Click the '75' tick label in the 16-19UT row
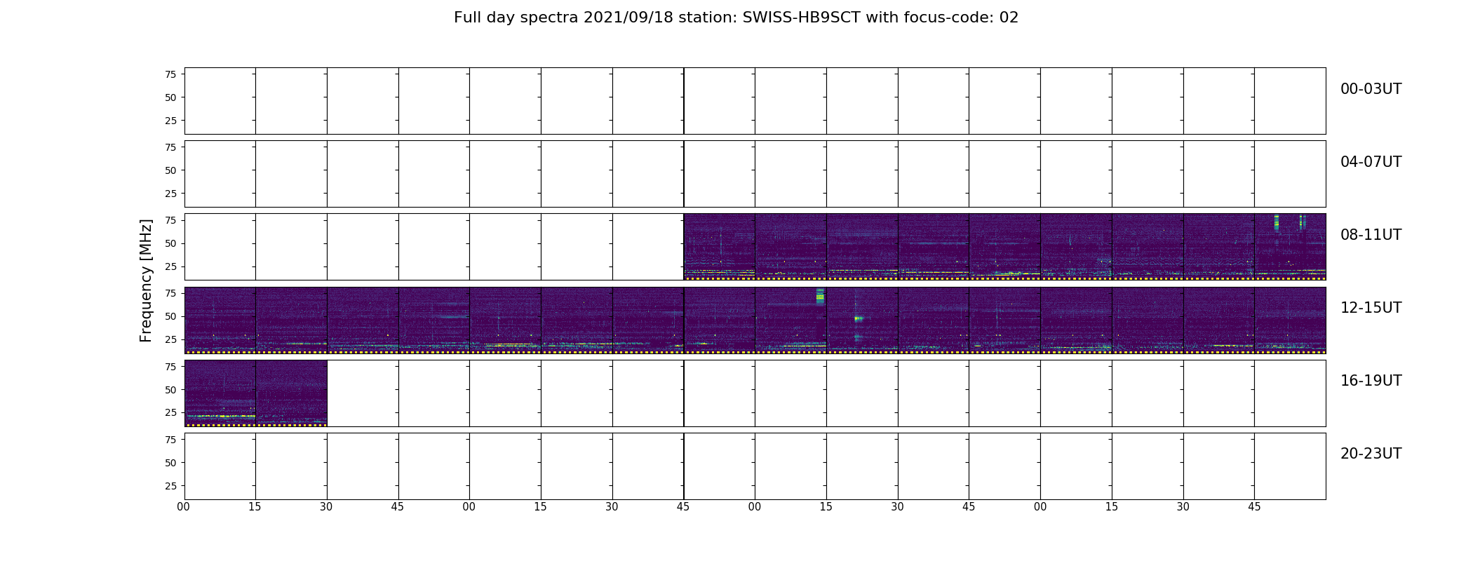This screenshot has height=561, width=1473. (170, 366)
